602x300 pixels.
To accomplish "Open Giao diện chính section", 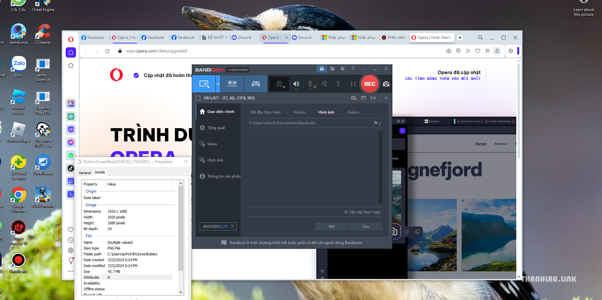I will 218,112.
